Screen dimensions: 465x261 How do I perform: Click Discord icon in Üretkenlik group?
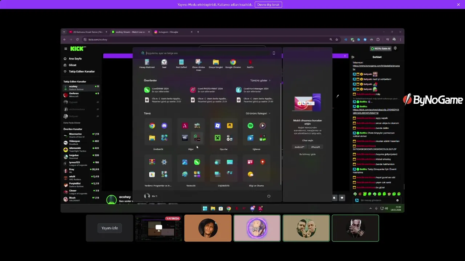[164, 126]
